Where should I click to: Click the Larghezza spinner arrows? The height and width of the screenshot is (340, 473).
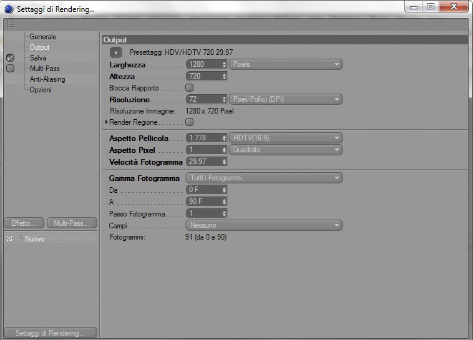click(x=224, y=64)
